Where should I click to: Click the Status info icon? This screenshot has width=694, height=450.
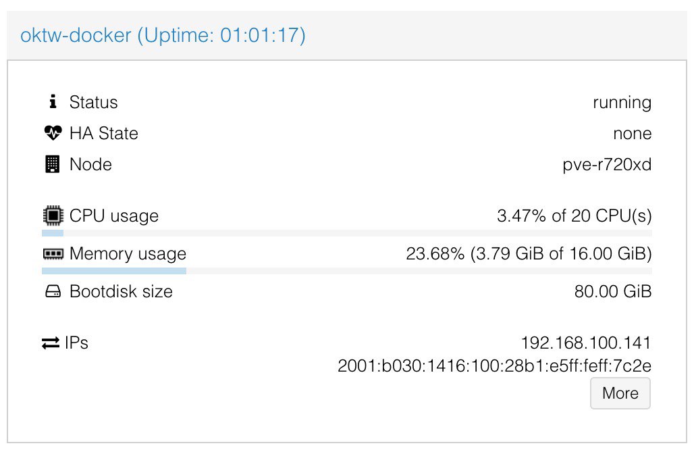[x=53, y=101]
